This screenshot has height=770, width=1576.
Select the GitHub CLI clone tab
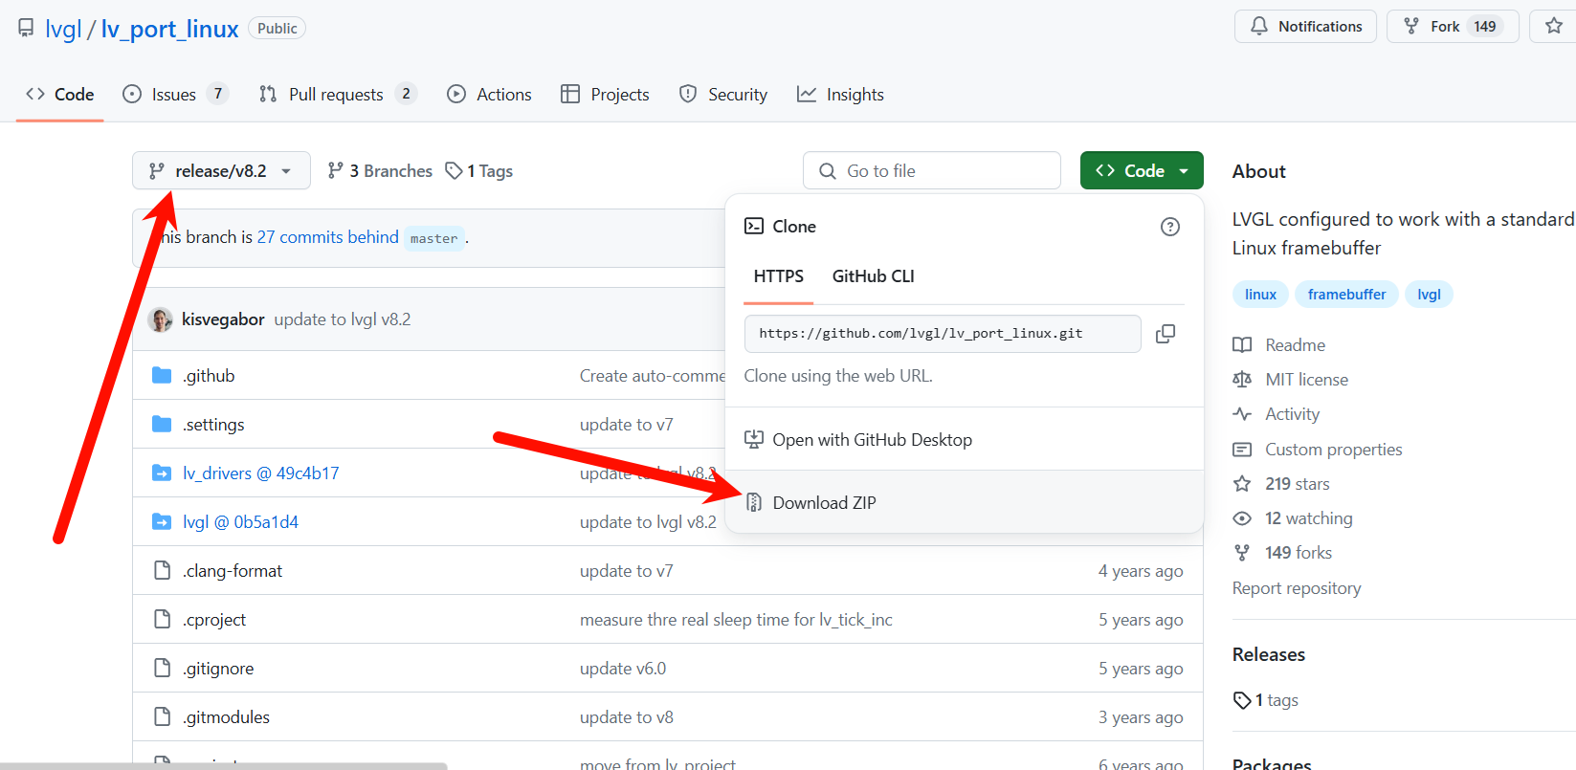873,276
